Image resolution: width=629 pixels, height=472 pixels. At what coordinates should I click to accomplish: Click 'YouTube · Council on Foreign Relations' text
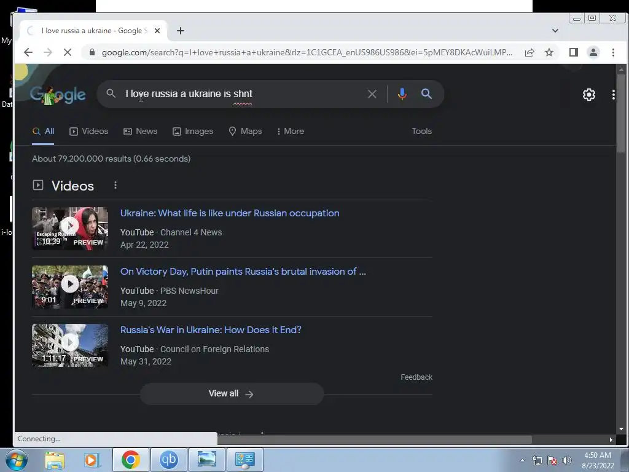click(x=195, y=349)
